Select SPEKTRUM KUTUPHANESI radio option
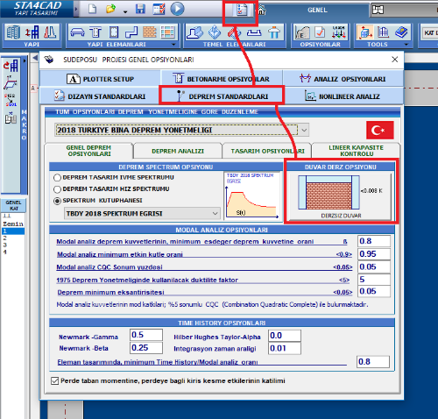 [x=57, y=201]
